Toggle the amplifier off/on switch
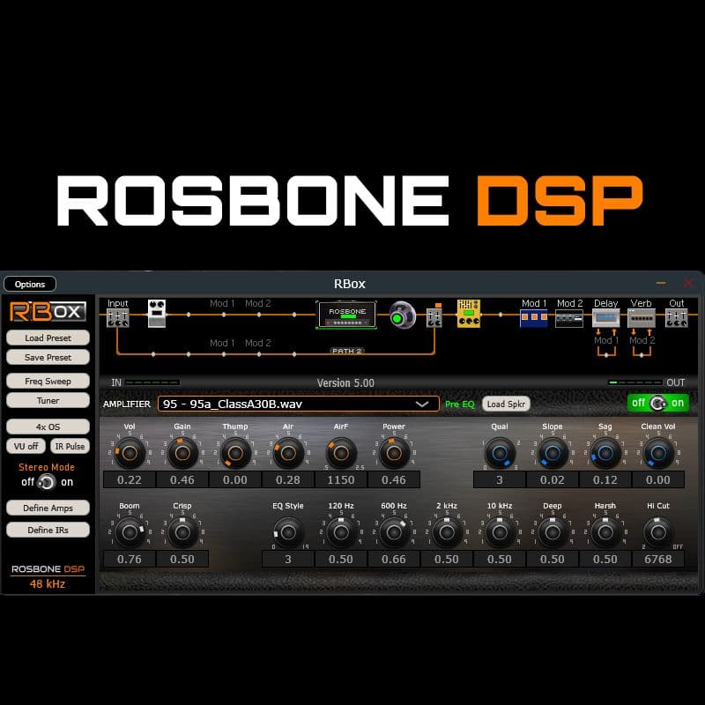 point(658,403)
